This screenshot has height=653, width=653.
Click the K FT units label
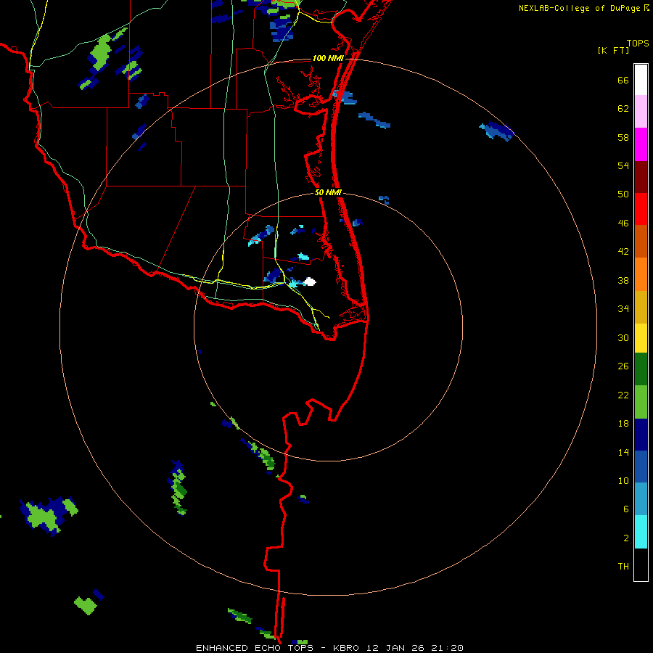pyautogui.click(x=613, y=50)
